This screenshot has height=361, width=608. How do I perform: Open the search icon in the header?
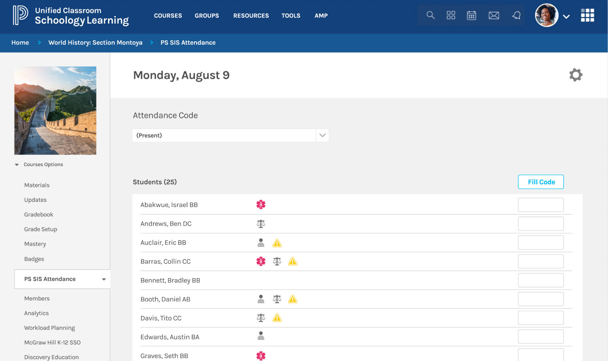pyautogui.click(x=430, y=15)
